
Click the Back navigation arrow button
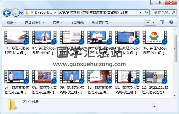pos(7,12)
